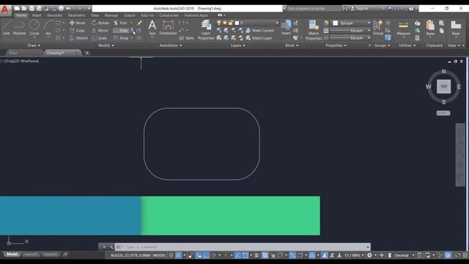Toggle snap mode in status bar
The height and width of the screenshot is (264, 469).
point(179,255)
